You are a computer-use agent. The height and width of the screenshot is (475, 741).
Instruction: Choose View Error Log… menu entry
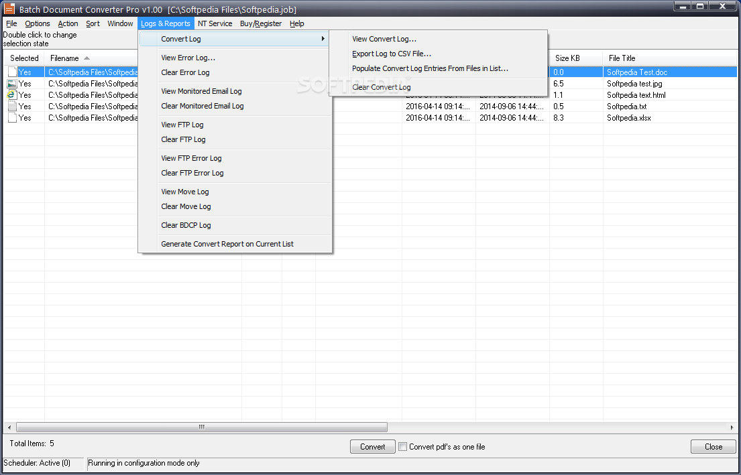click(188, 58)
